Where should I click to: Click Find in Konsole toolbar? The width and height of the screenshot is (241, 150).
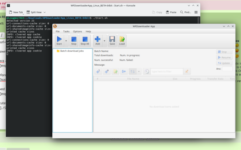pos(185,12)
